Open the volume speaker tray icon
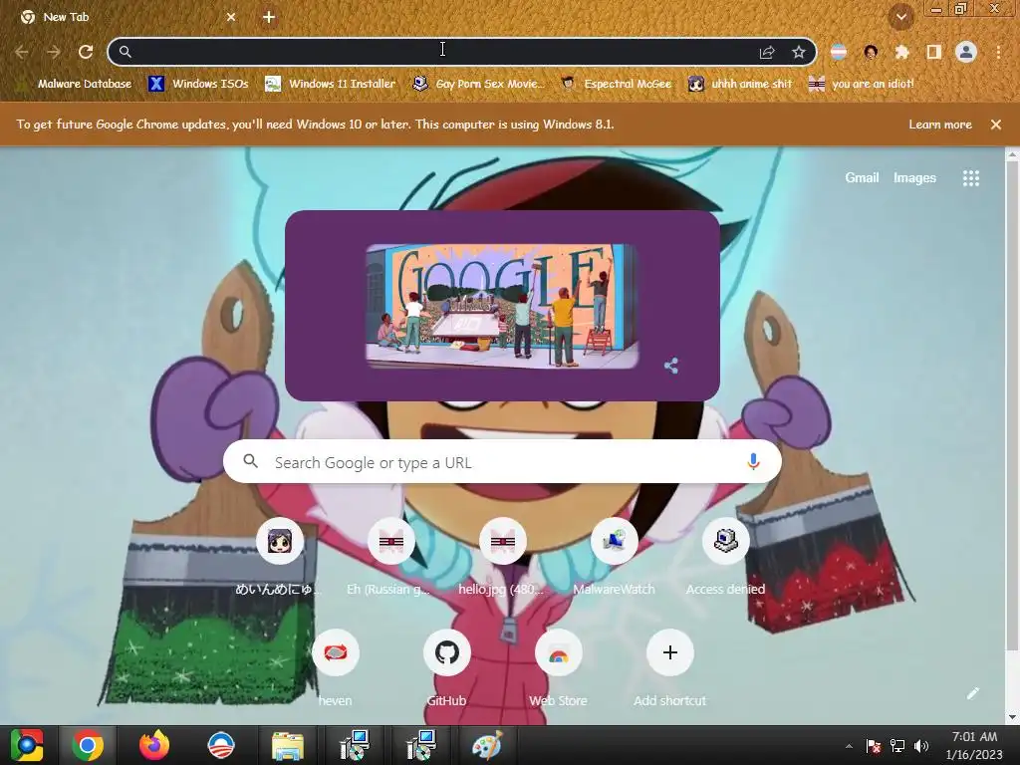Screen dimensions: 1020x765 pos(921,746)
